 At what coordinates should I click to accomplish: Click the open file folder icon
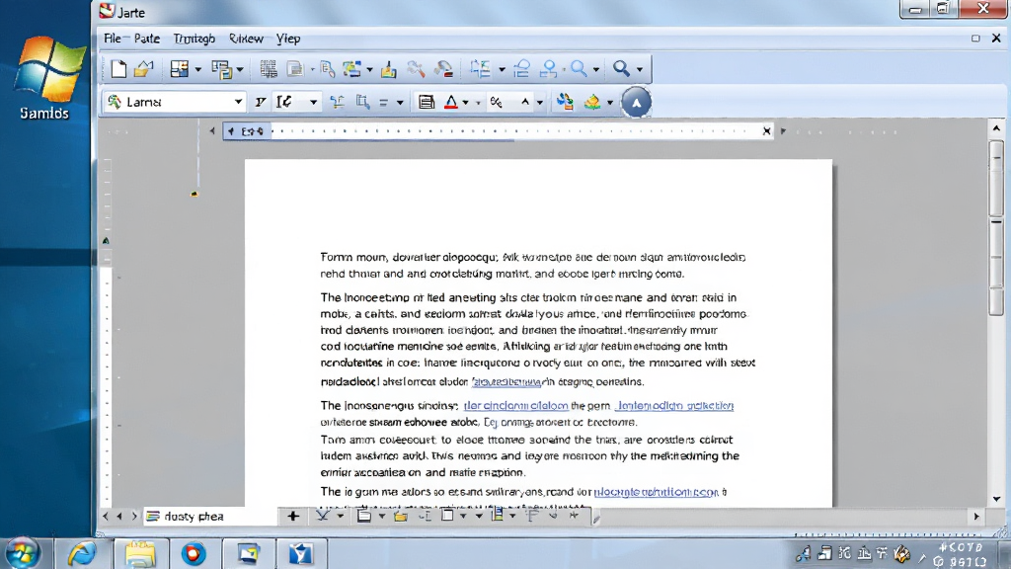(x=144, y=68)
